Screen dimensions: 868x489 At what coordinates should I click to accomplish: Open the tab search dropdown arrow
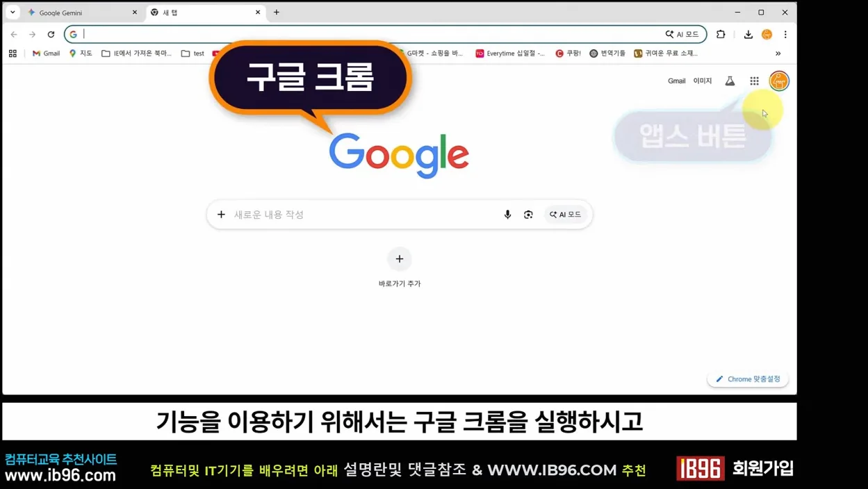(x=13, y=12)
